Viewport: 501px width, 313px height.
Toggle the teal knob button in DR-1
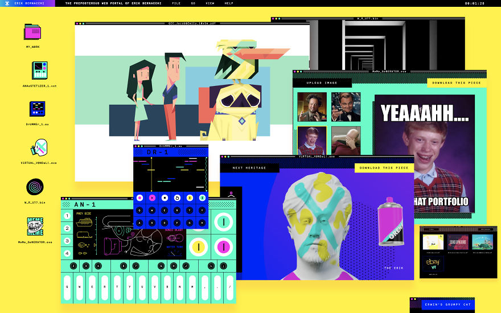click(x=202, y=198)
